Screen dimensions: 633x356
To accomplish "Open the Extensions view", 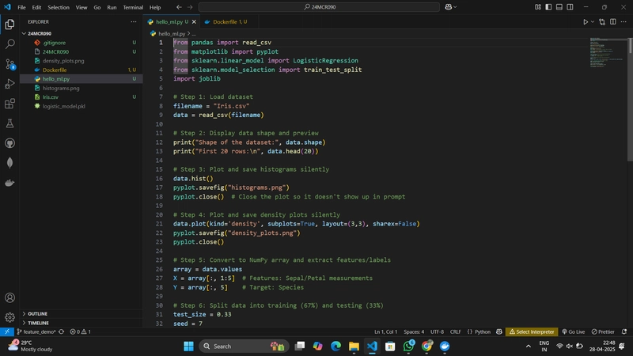I will coord(9,104).
